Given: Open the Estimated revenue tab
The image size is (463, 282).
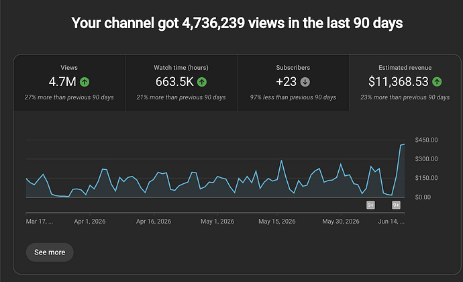Looking at the screenshot, I should click(x=405, y=83).
